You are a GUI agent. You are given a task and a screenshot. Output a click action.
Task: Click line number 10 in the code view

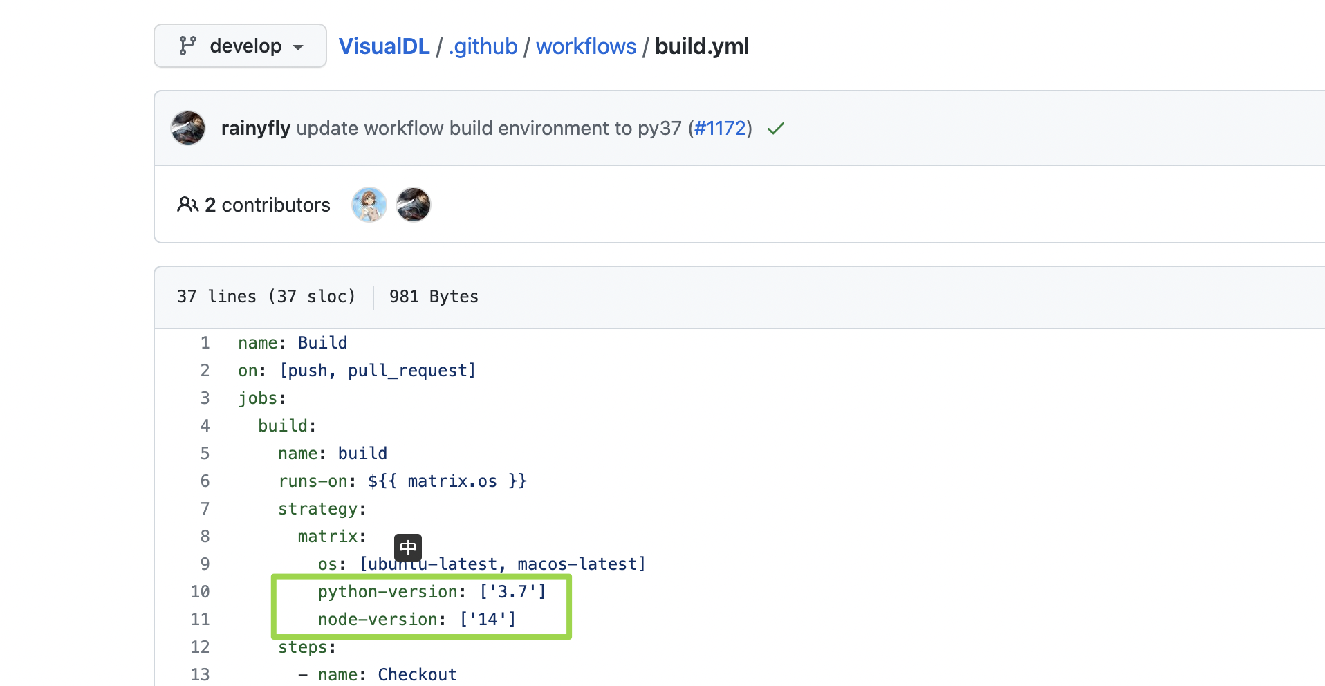[200, 591]
